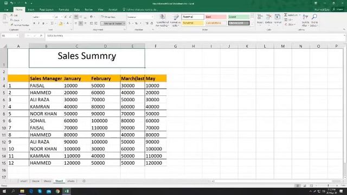Viewport: 347px width, 195px height.
Task: Toggle Underline formatting
Action: (43, 23)
